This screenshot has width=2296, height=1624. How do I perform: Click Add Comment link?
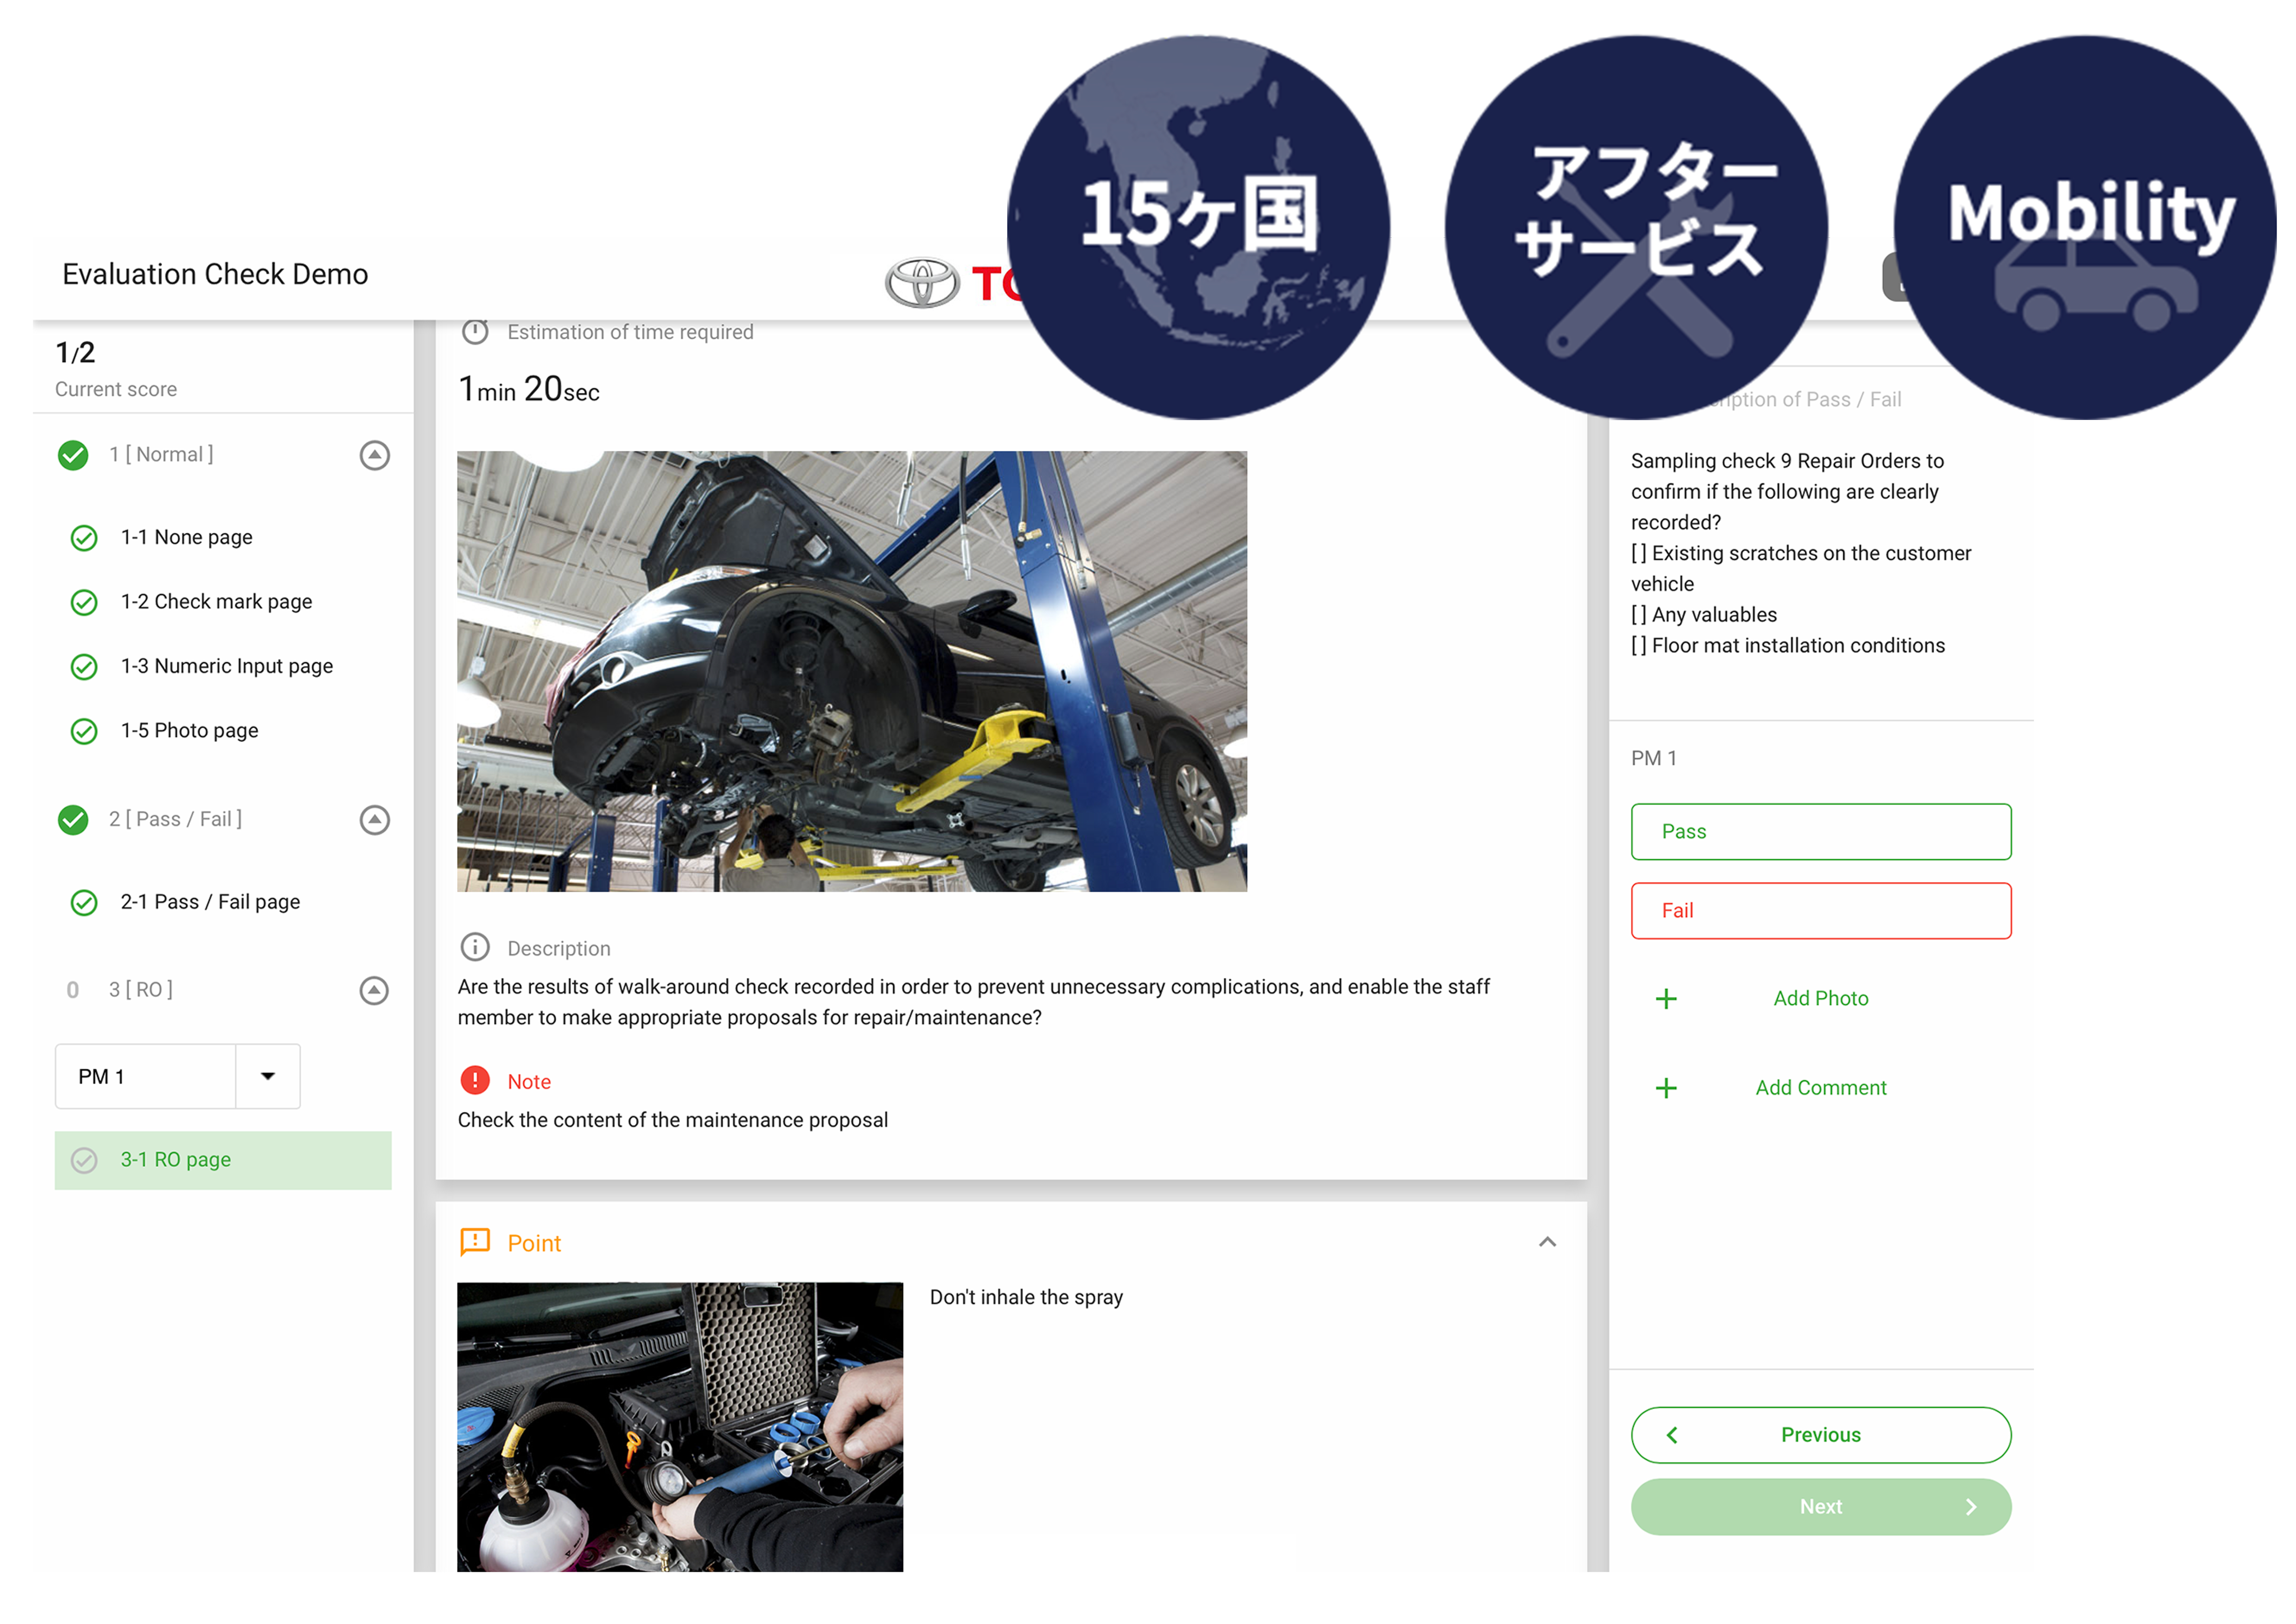(1821, 1088)
